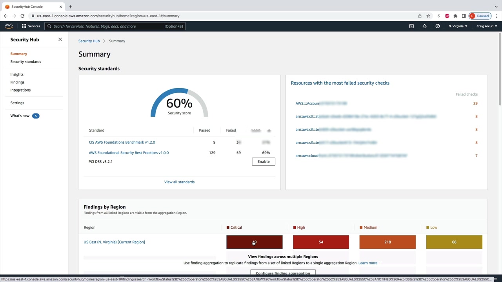Click the browser address bar URL
This screenshot has height=282, width=502.
click(x=108, y=16)
